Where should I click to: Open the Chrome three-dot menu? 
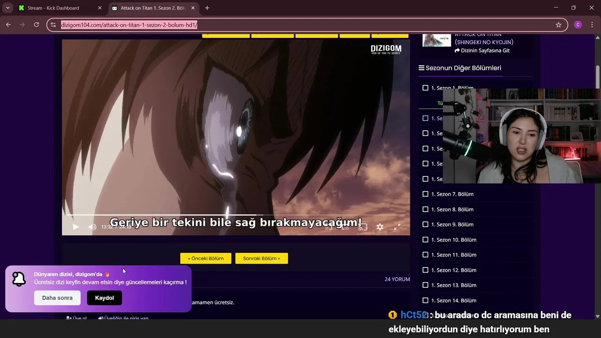592,25
